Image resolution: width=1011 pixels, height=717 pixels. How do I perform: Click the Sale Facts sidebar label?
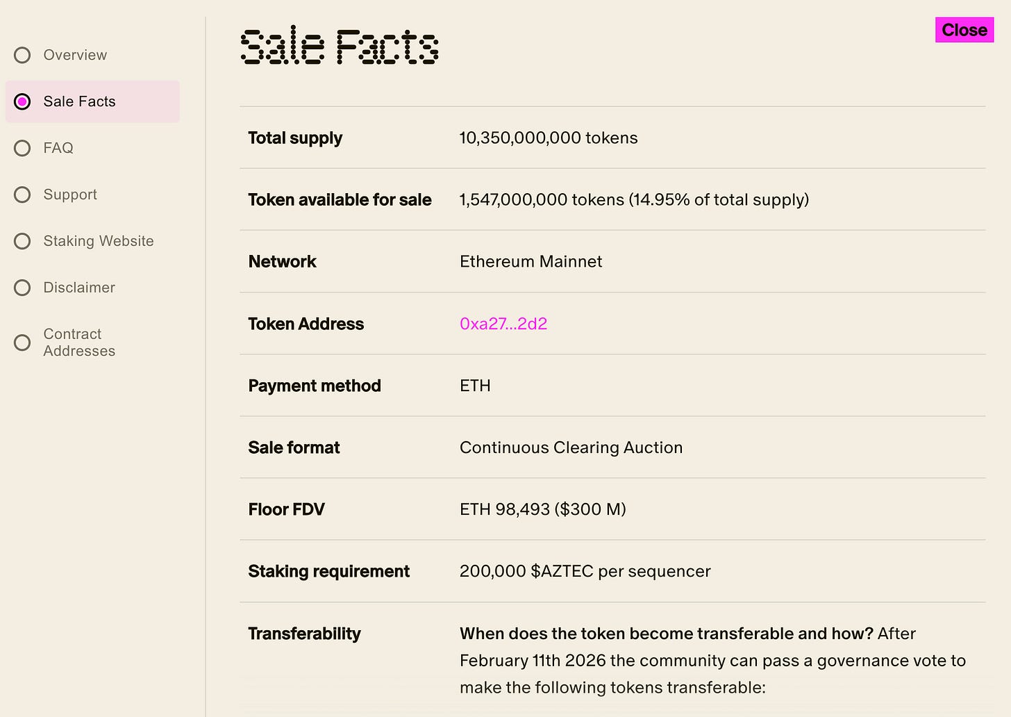point(79,101)
